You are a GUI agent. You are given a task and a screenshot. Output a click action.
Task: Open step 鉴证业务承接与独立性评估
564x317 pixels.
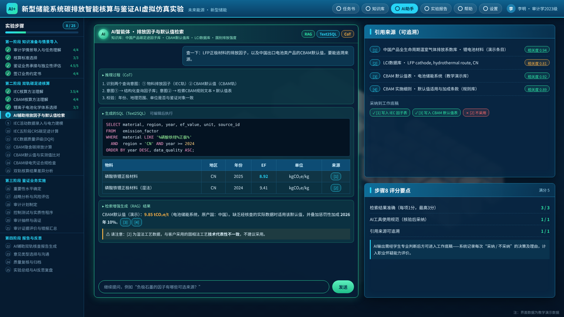(x=42, y=66)
